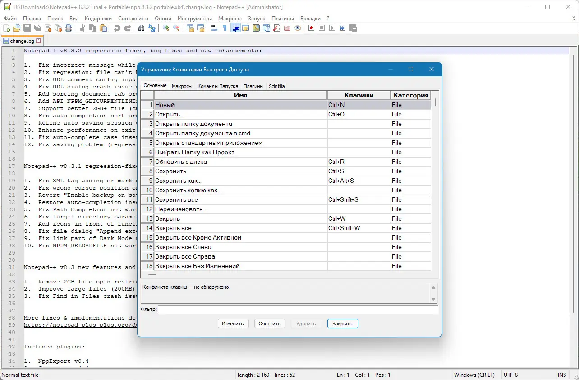Switch to the Макросы tab
This screenshot has height=380, width=579.
pos(182,86)
